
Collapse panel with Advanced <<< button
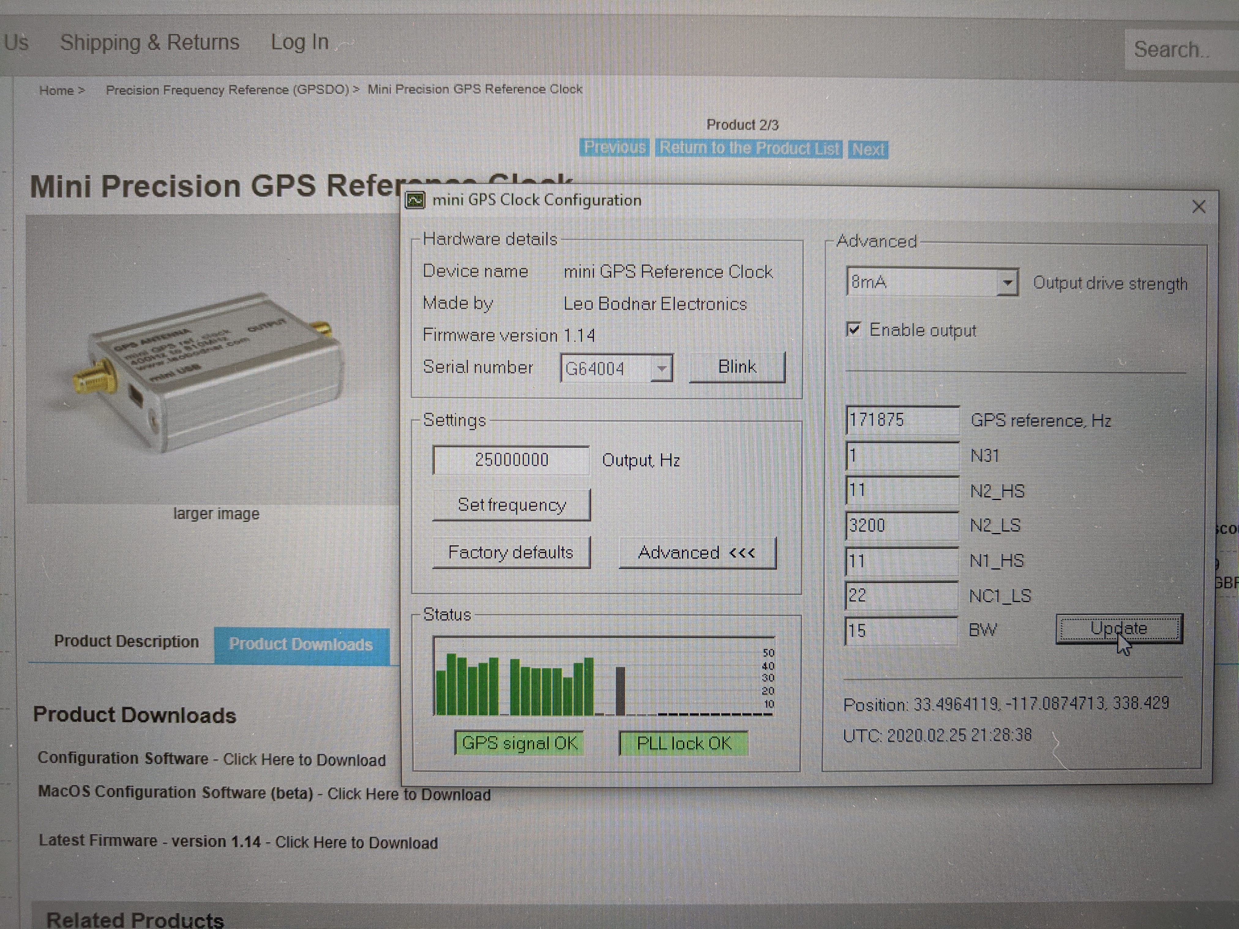coord(697,553)
